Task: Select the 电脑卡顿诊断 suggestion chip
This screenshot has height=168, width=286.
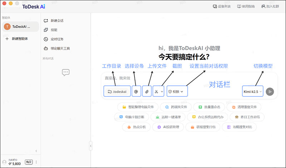Action: [x=132, y=117]
